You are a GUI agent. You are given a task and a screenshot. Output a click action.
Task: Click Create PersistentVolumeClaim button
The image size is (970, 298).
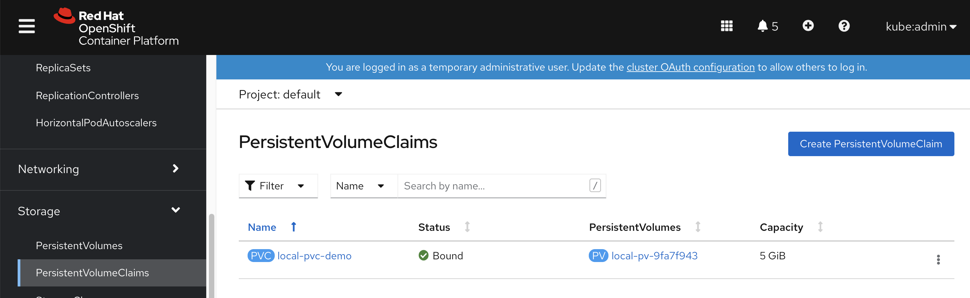[871, 144]
